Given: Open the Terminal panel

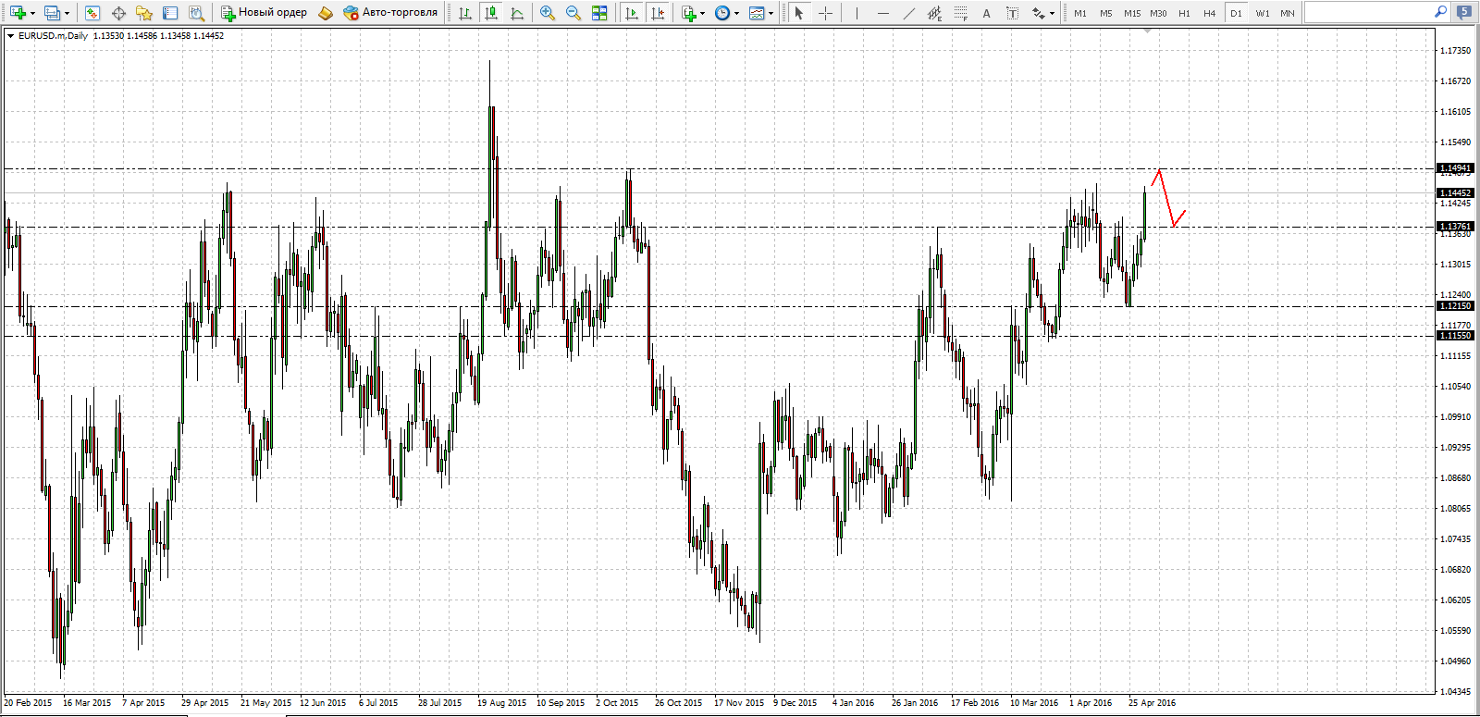Looking at the screenshot, I should tap(170, 13).
